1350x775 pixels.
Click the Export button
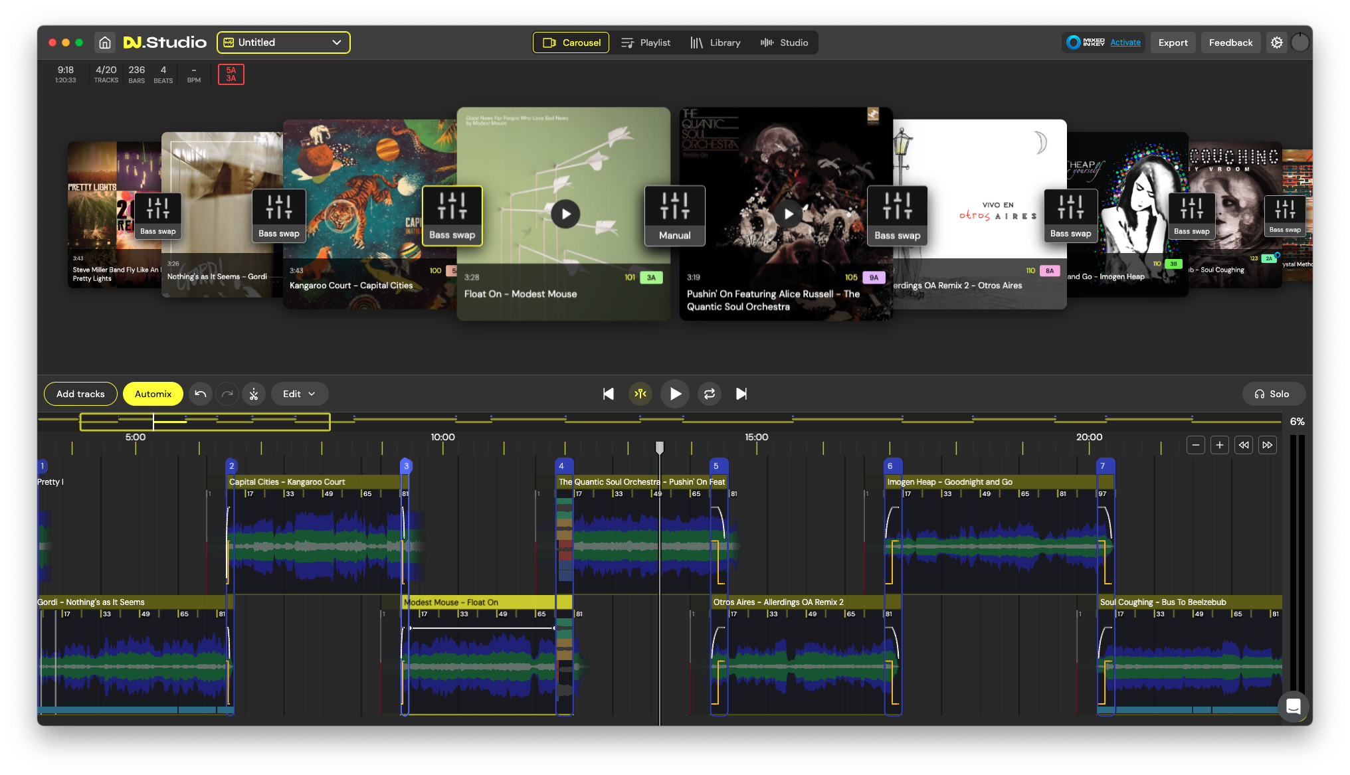(x=1173, y=43)
